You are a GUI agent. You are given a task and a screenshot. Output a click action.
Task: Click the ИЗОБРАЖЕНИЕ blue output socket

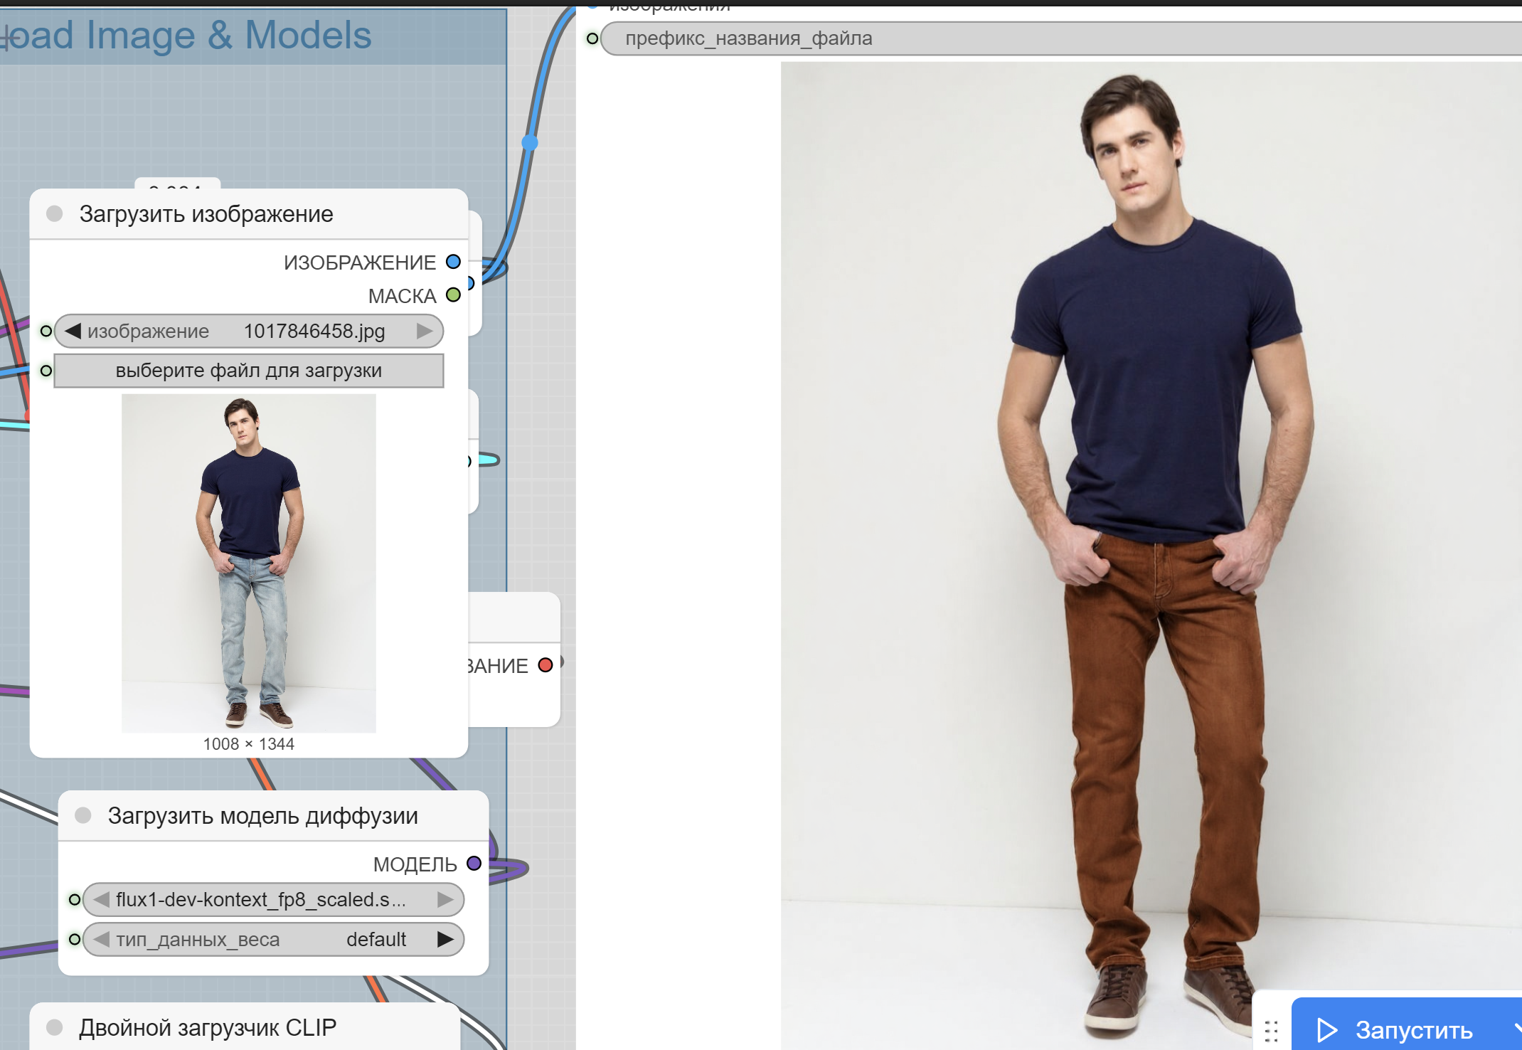click(453, 262)
